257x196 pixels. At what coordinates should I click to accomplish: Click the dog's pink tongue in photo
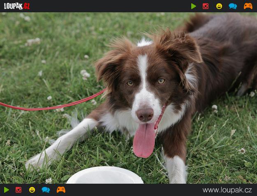[x=144, y=140]
